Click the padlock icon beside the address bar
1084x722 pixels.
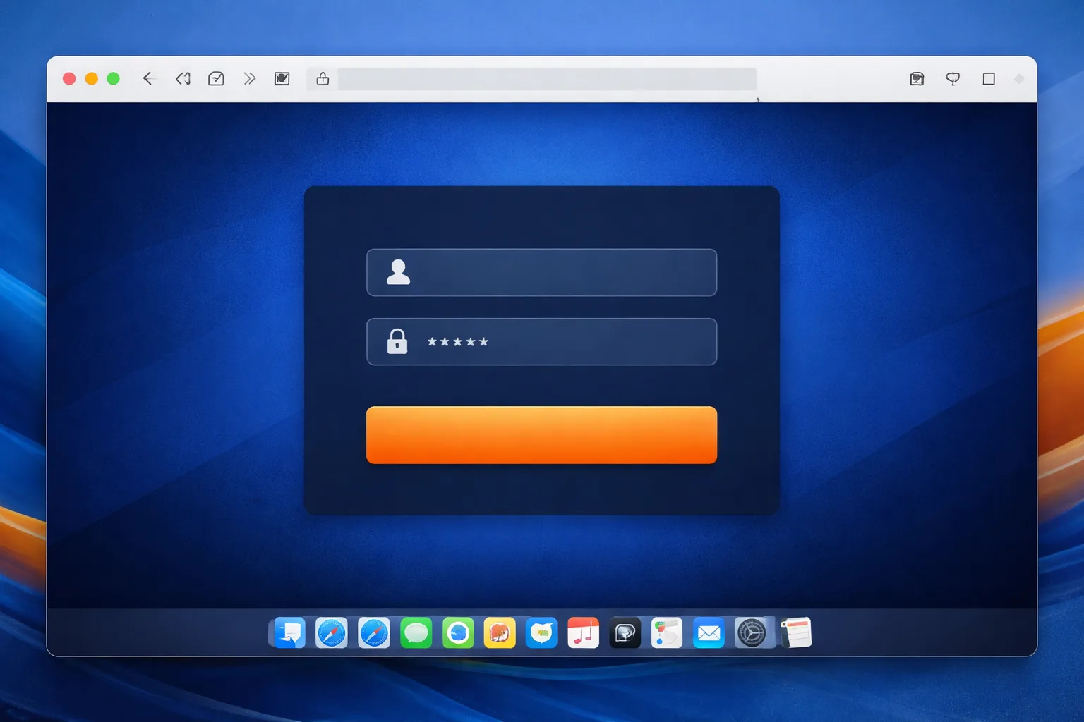323,78
